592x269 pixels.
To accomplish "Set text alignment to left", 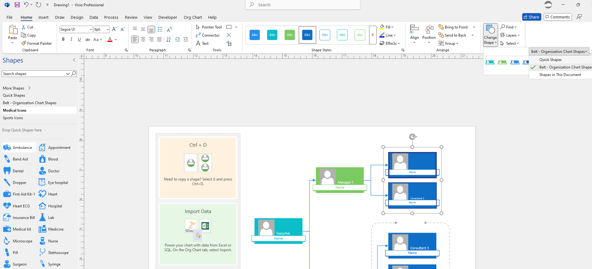I will click(135, 39).
